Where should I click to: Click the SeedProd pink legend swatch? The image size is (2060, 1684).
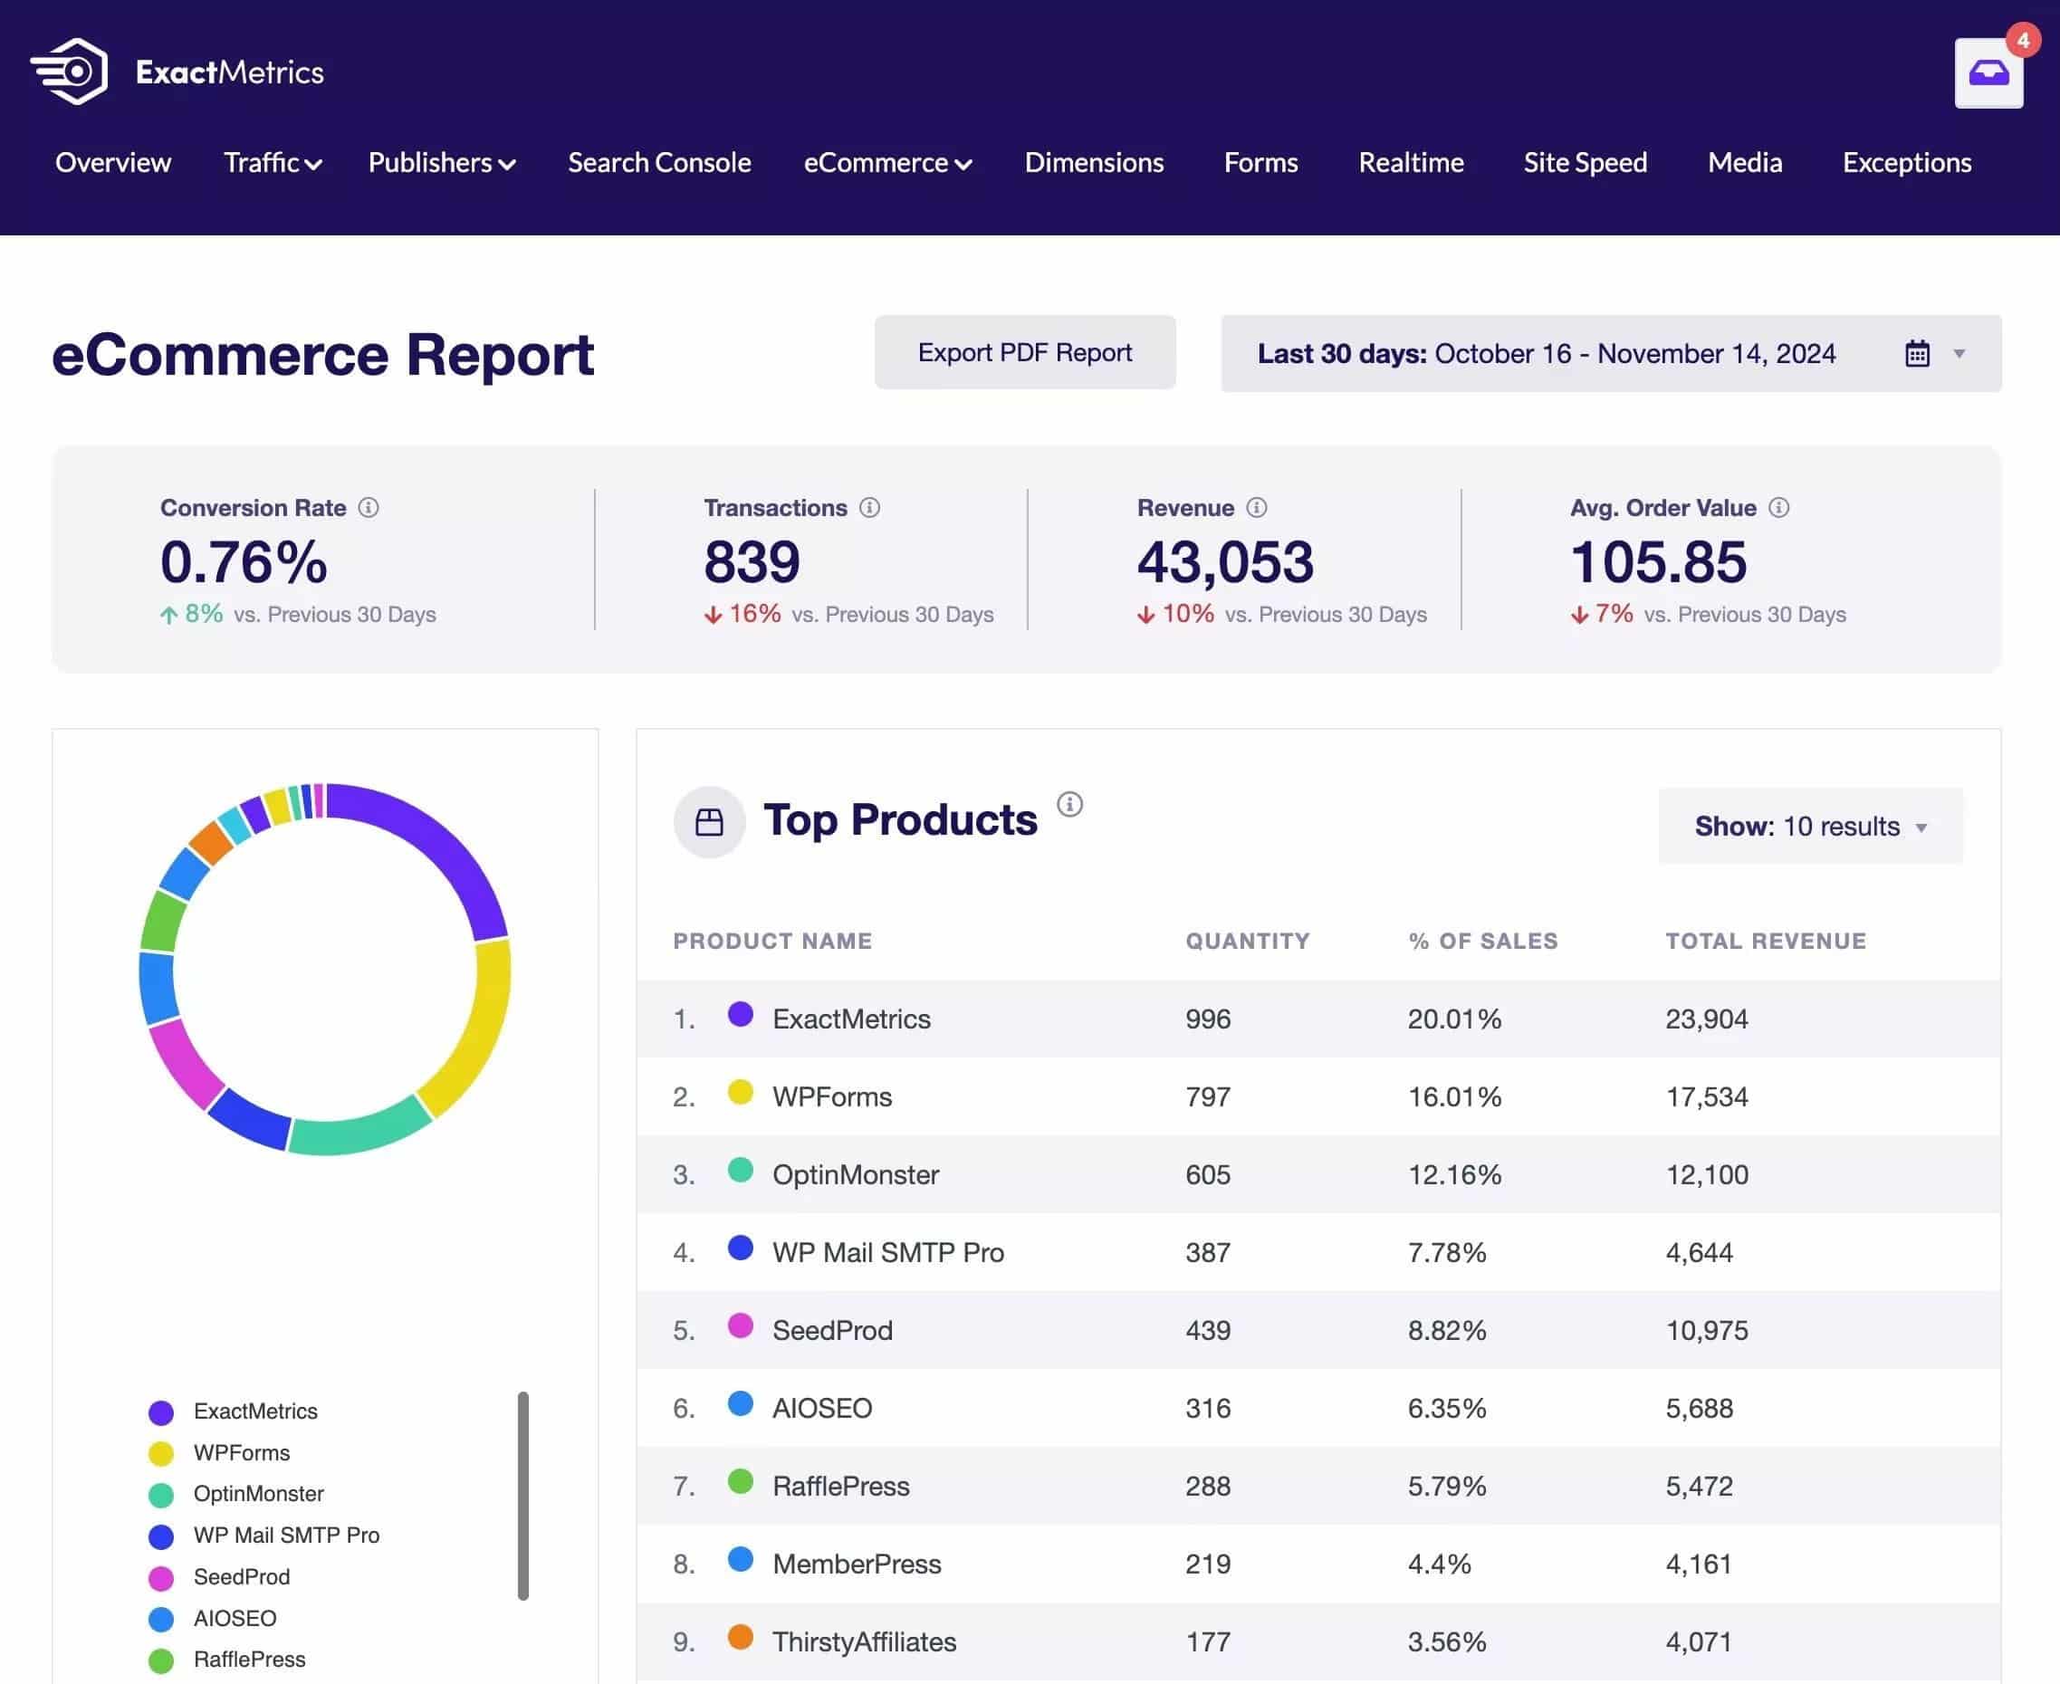161,1578
